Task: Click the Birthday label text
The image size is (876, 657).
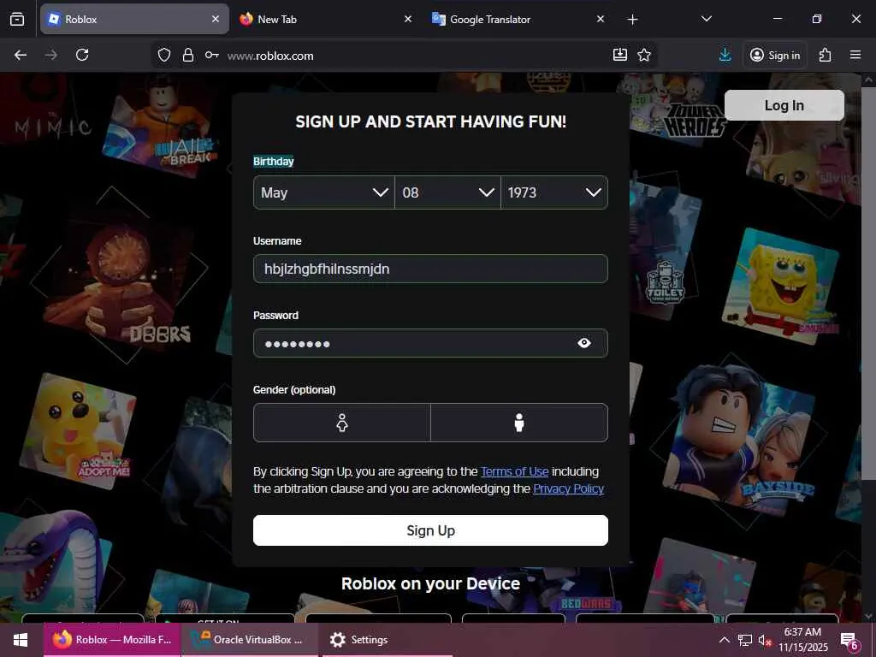Action: pyautogui.click(x=273, y=162)
